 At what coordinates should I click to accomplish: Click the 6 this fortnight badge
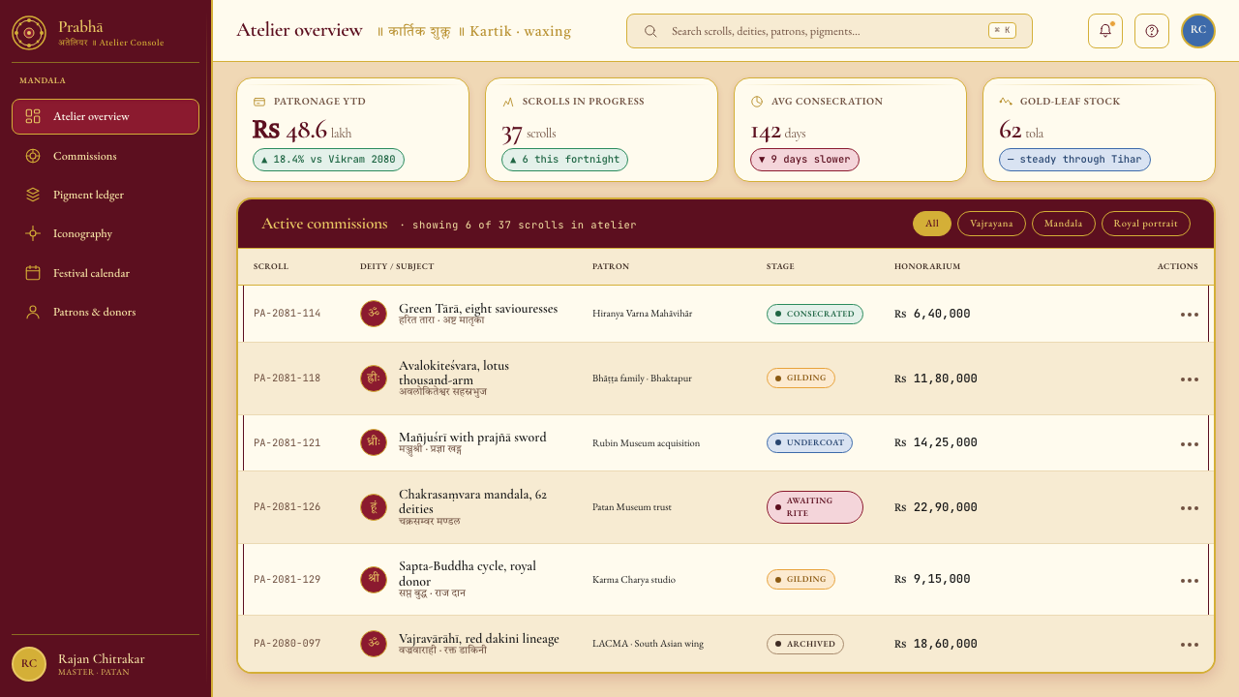click(x=564, y=160)
